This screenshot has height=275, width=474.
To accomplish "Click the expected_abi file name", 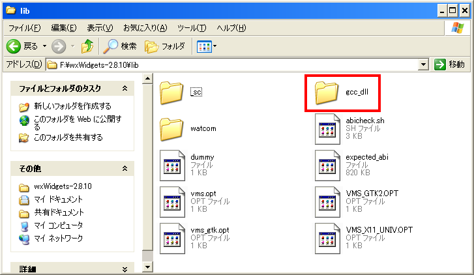I will [x=367, y=157].
